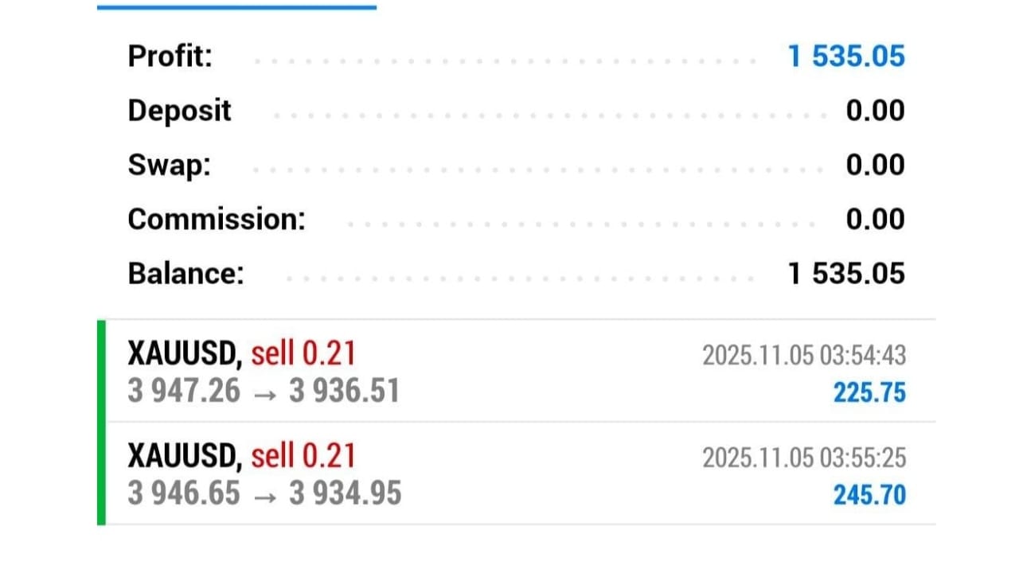Select timestamp 2025.11.05 03:55:25
Screen dimensions: 1019x573
coord(804,458)
